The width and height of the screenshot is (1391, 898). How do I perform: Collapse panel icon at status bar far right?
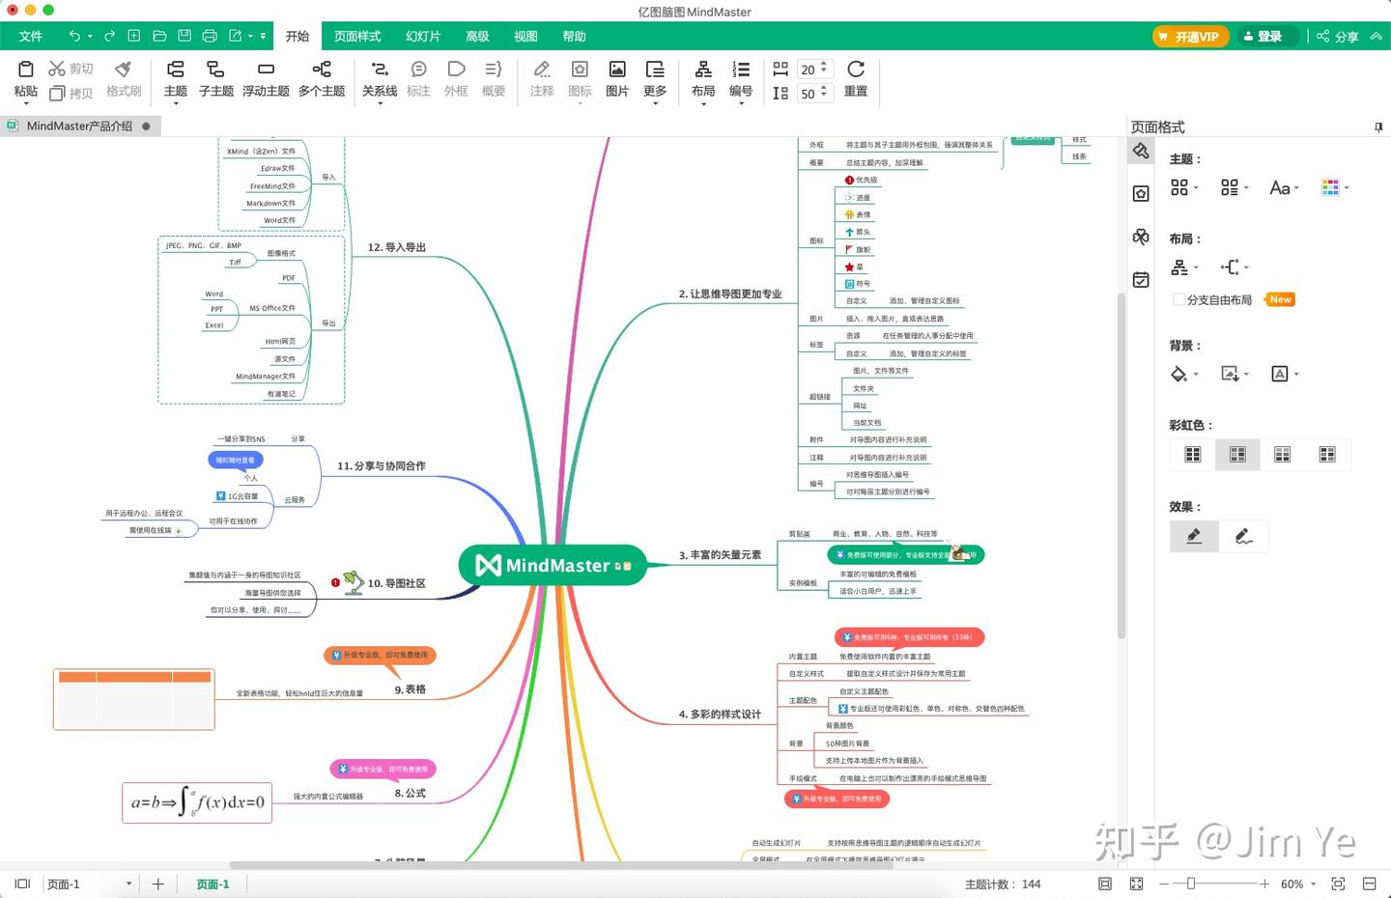click(1369, 884)
